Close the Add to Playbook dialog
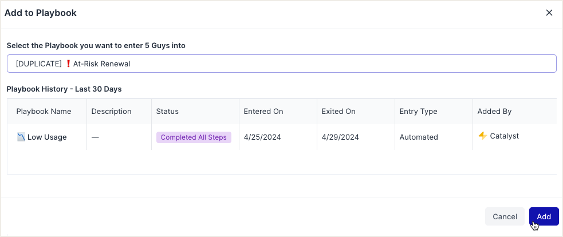Viewport: 563px width, 237px height. click(x=549, y=13)
